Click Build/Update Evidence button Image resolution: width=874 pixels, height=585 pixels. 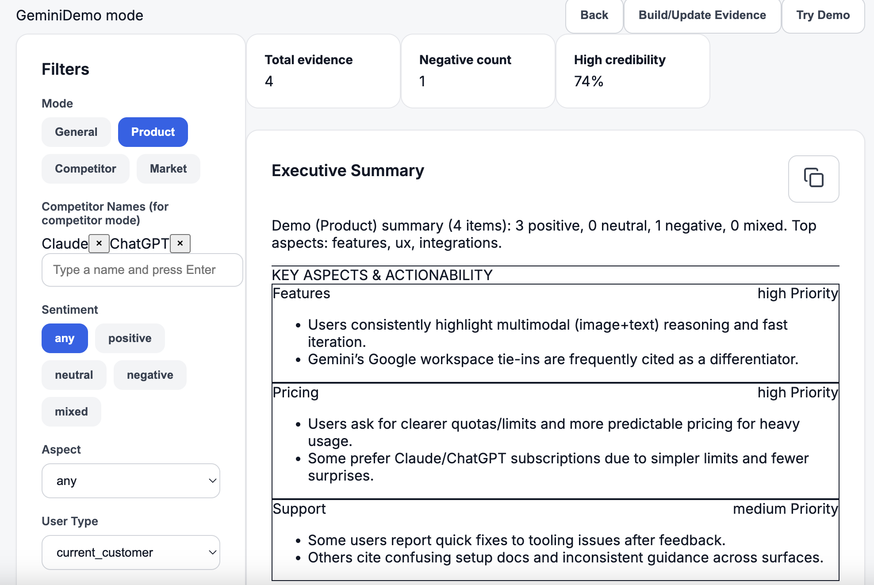[702, 15]
